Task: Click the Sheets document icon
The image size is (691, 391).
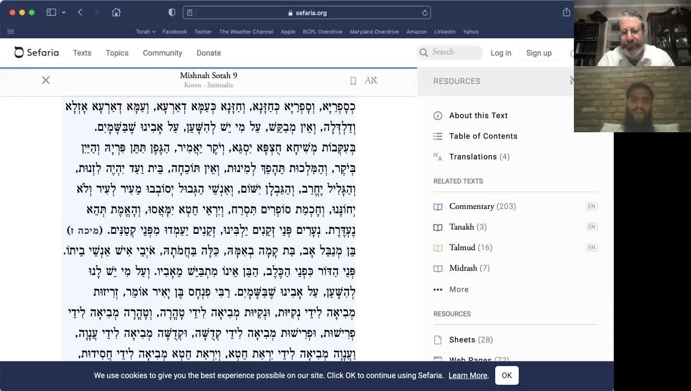Action: (438, 340)
